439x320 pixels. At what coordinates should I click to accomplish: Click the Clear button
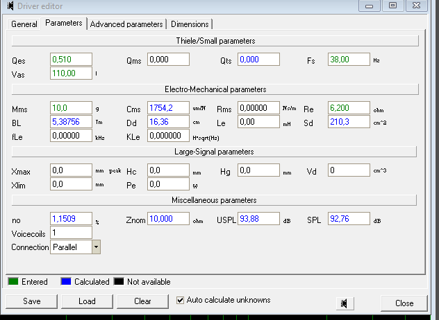[142, 302]
